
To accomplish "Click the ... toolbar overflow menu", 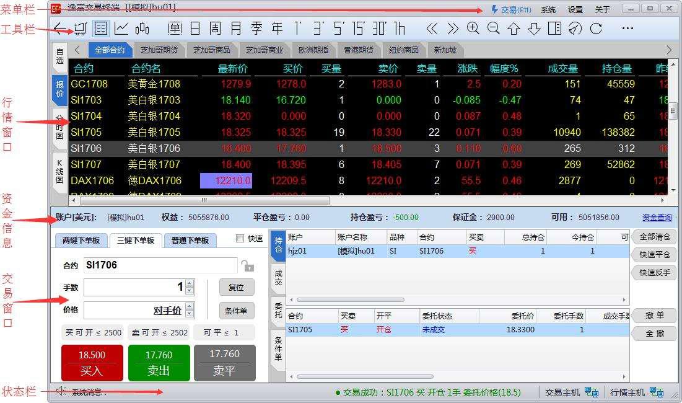I will pyautogui.click(x=627, y=28).
